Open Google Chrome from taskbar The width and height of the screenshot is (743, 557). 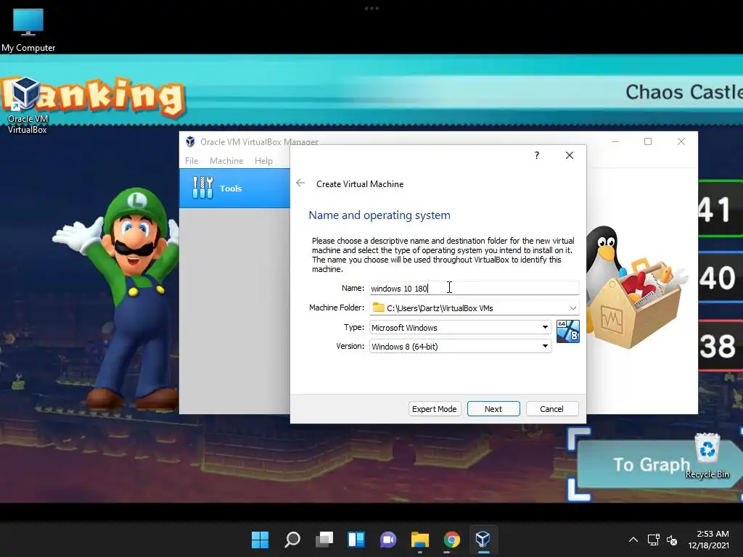point(451,540)
